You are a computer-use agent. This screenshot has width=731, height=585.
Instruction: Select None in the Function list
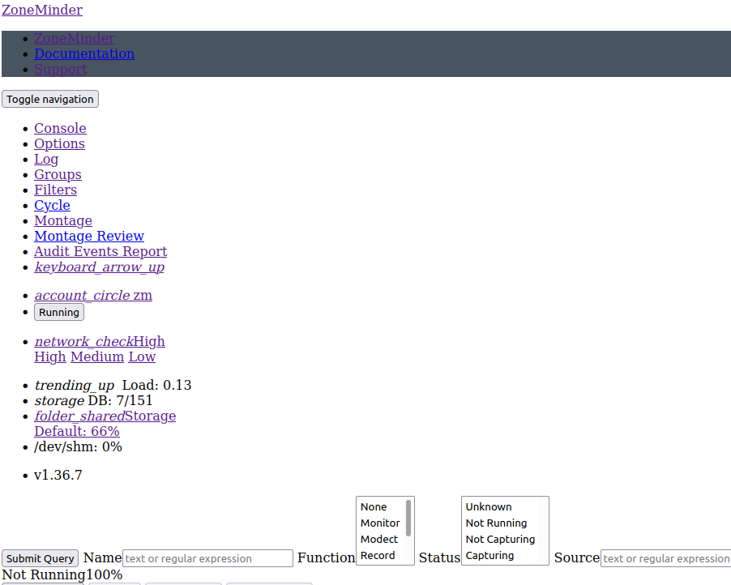(x=382, y=506)
